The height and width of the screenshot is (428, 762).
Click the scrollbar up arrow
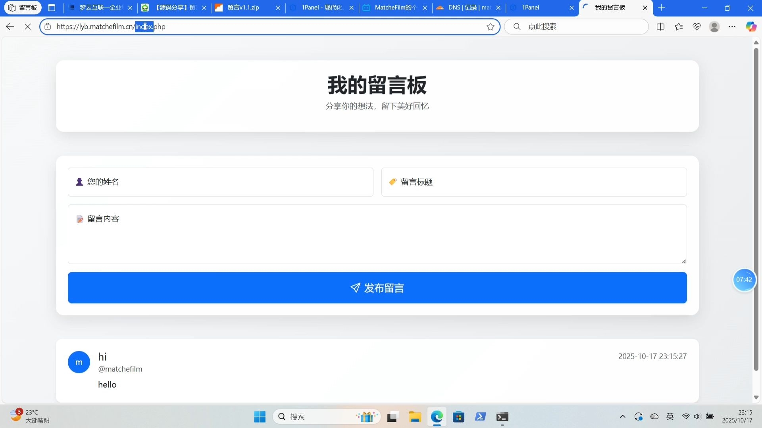click(x=756, y=42)
